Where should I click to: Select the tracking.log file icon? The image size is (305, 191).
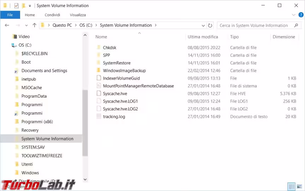coord(99,116)
